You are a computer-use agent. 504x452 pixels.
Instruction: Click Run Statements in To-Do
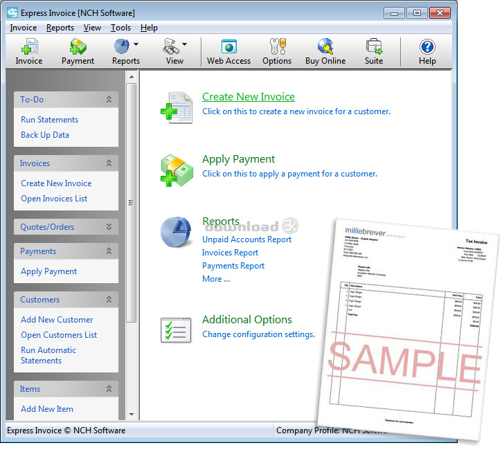click(50, 120)
